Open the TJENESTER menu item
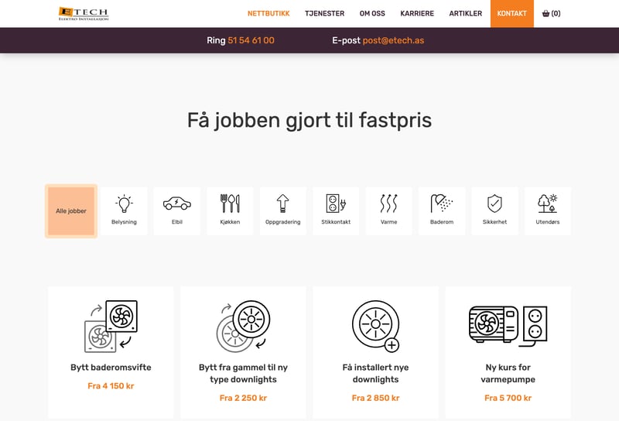The image size is (619, 421). pos(324,13)
